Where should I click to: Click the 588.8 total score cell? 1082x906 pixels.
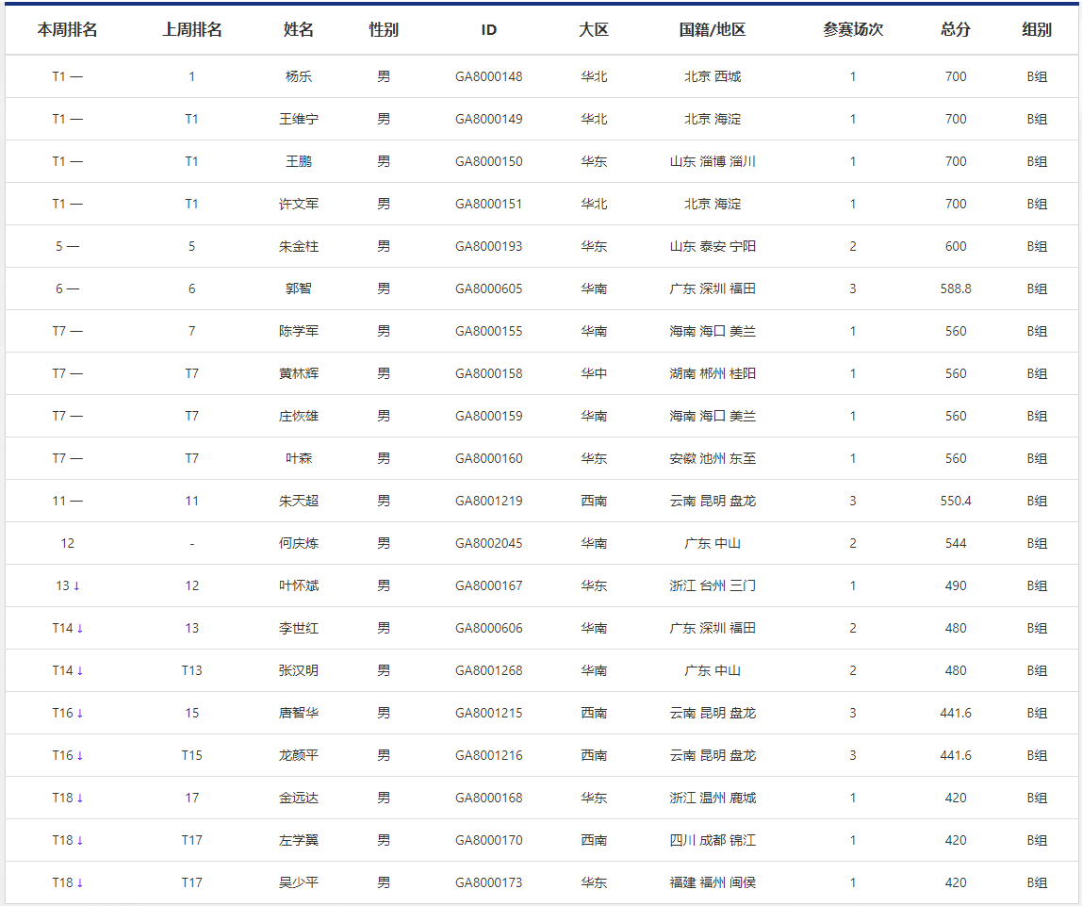pyautogui.click(x=955, y=288)
